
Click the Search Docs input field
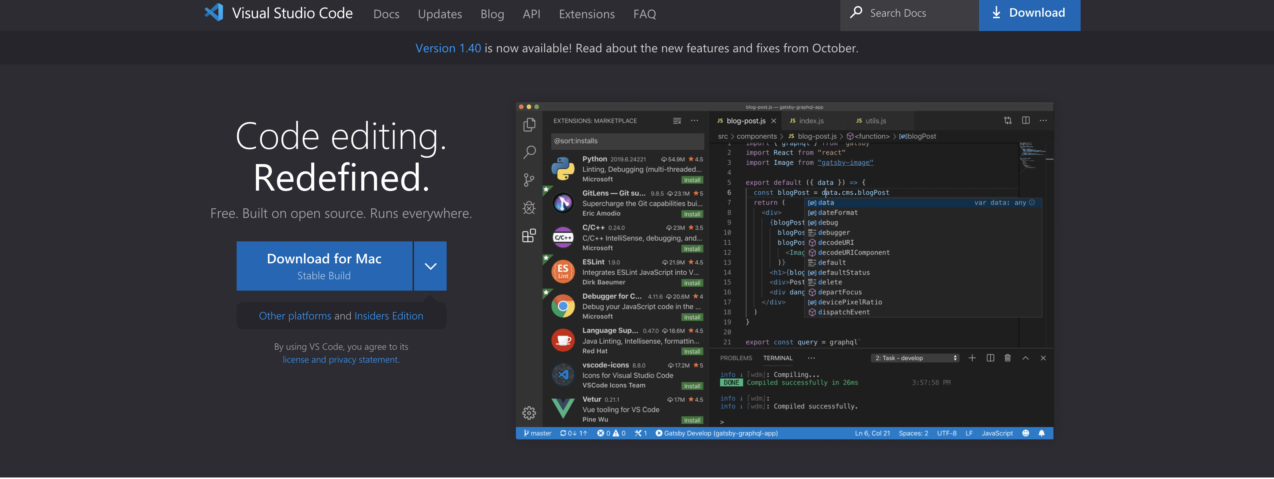[x=909, y=14]
